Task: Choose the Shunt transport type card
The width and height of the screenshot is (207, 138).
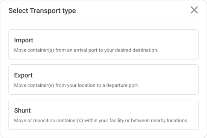Action: point(103,115)
